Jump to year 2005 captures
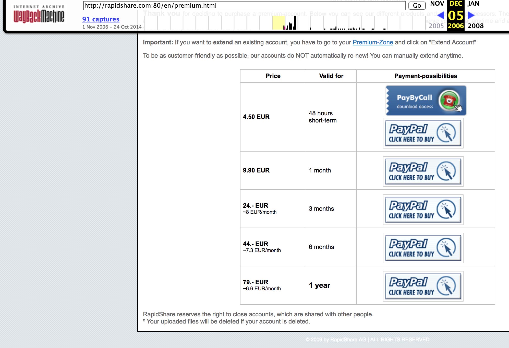509x348 pixels. coord(436,26)
